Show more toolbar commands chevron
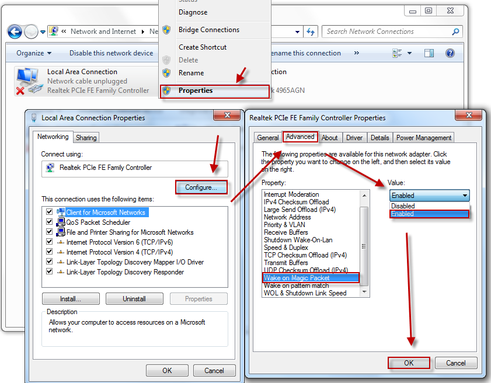The width and height of the screenshot is (491, 383). (x=356, y=53)
